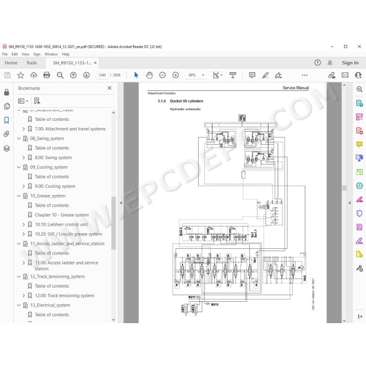Open the Sign menu
The height and width of the screenshot is (366, 366).
[37, 54]
